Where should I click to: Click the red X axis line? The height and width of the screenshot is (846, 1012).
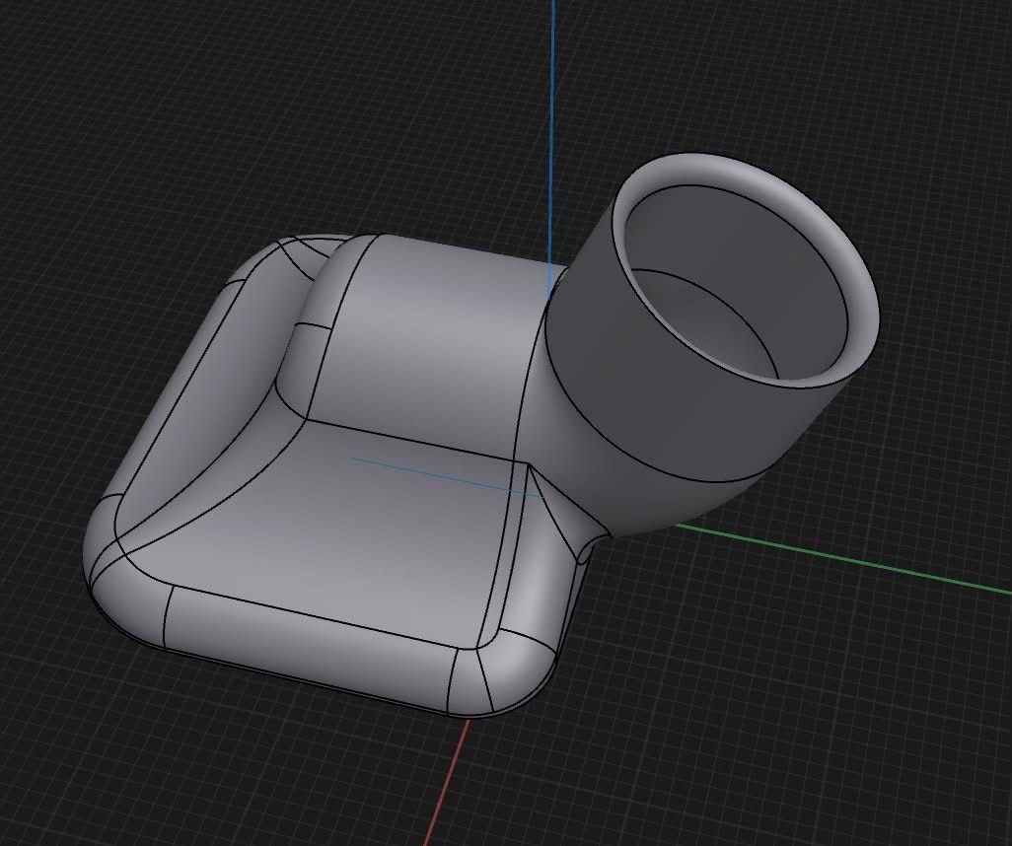tap(445, 782)
